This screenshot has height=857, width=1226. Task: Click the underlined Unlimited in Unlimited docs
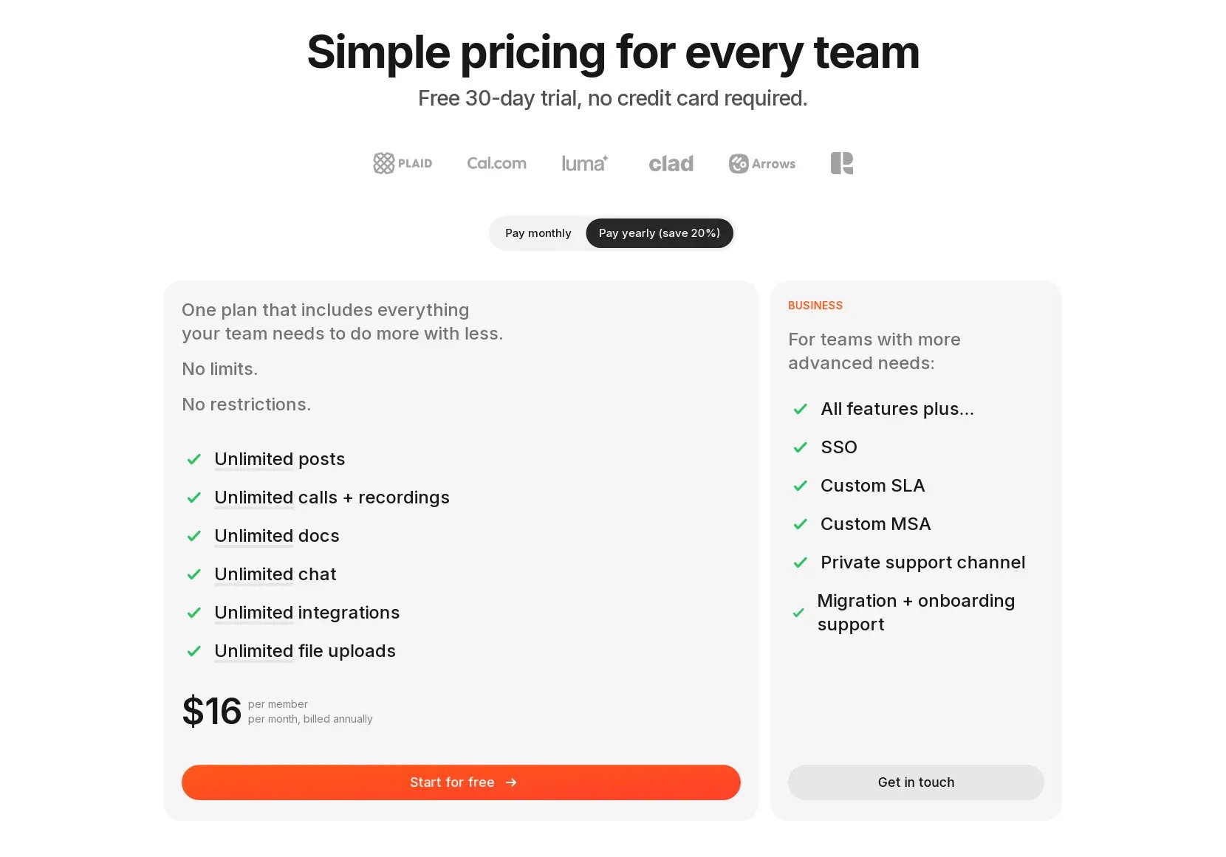point(253,536)
